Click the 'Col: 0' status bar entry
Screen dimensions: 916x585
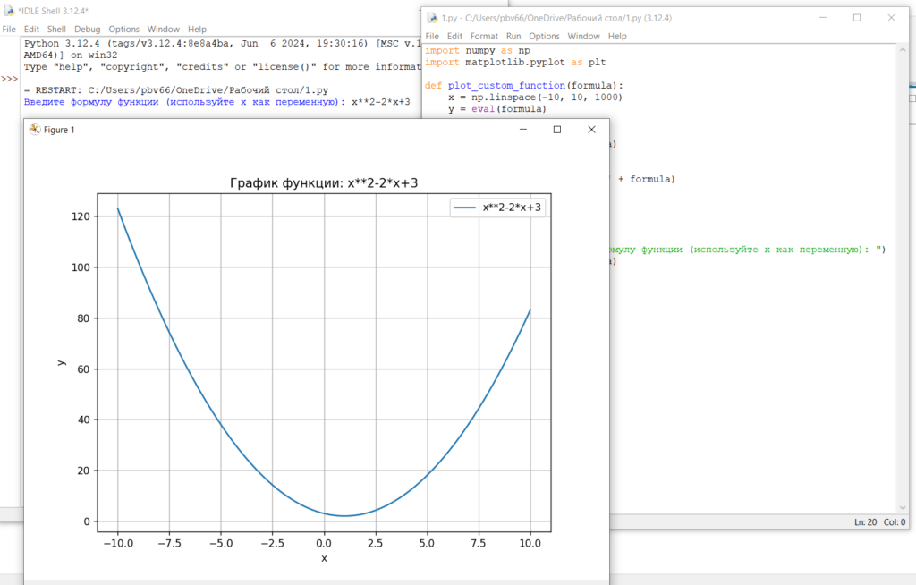point(895,522)
